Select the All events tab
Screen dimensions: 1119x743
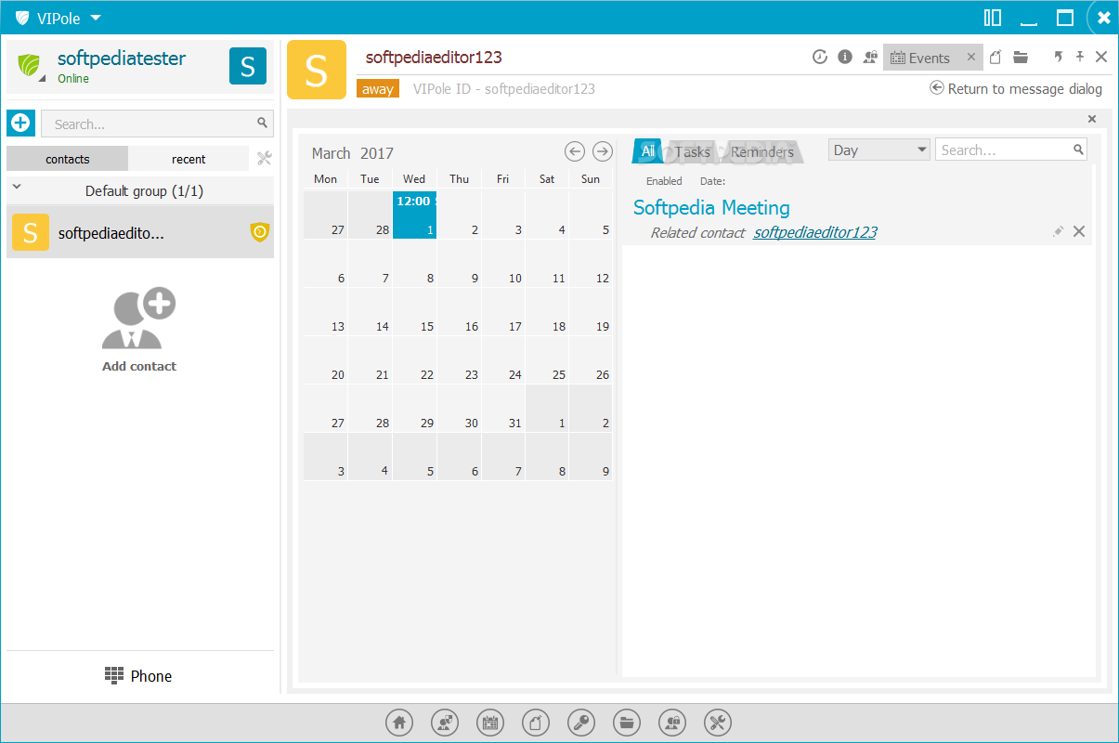click(647, 150)
